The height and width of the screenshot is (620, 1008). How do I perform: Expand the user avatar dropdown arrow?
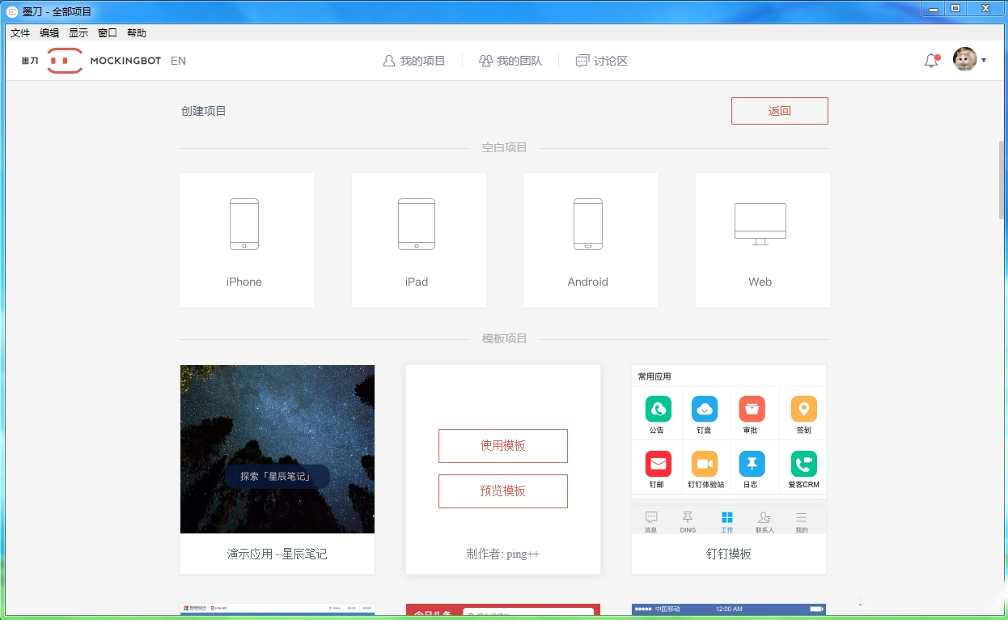[x=984, y=61]
